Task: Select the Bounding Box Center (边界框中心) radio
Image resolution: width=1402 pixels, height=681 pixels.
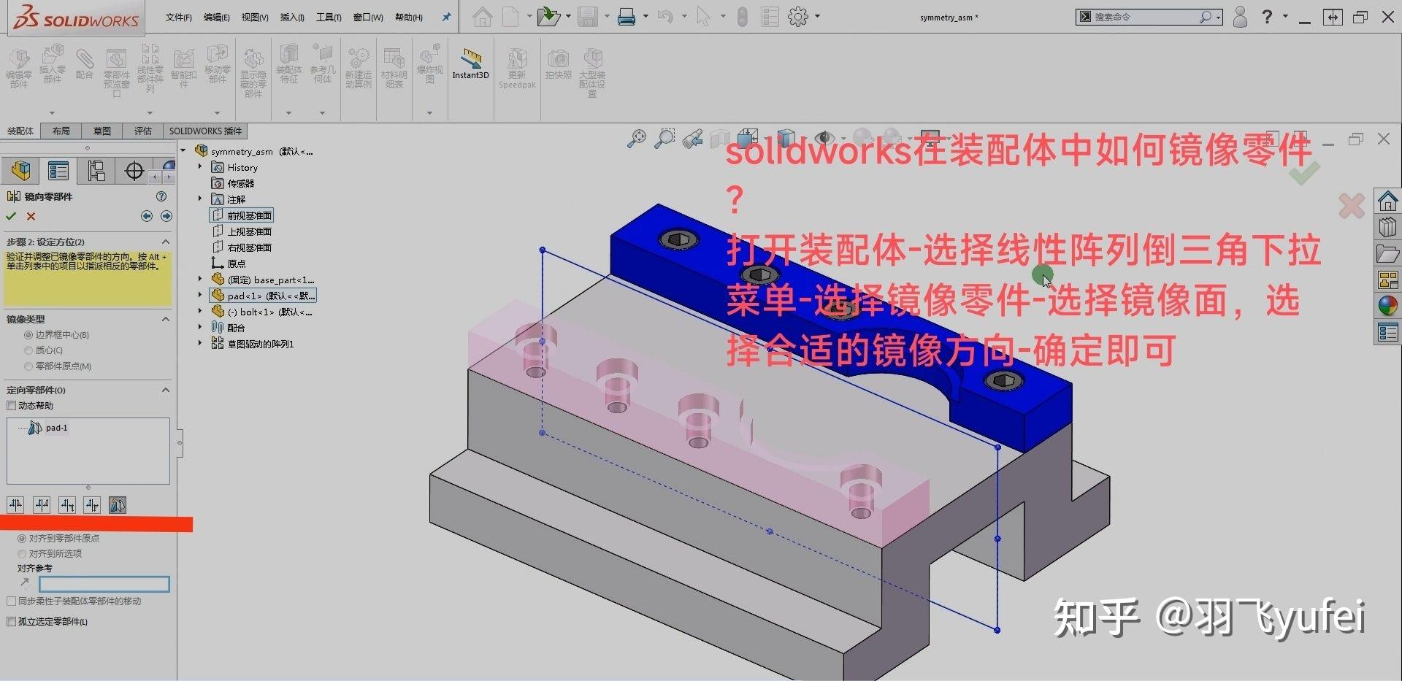Action: (x=28, y=335)
